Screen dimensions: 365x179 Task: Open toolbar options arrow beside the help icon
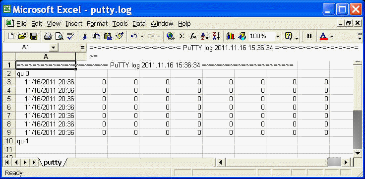[x=297, y=38]
